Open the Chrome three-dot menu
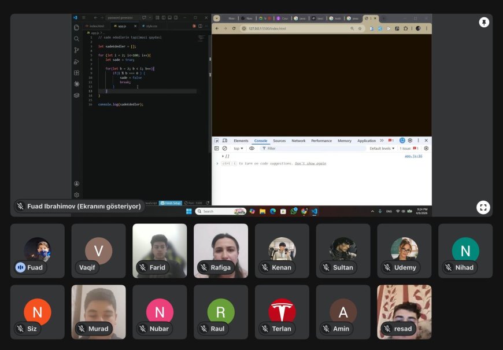Image resolution: width=503 pixels, height=350 pixels. (x=426, y=28)
